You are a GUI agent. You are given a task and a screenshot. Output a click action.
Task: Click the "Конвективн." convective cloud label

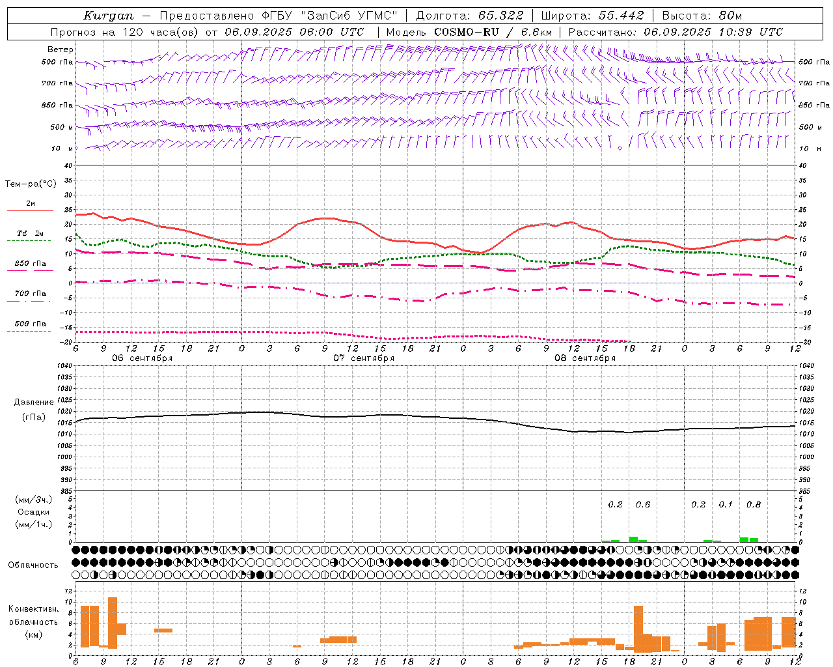click(x=33, y=609)
